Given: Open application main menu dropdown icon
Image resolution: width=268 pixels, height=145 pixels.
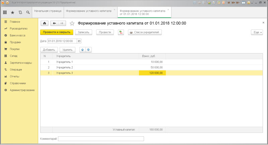Looking at the screenshot, I should [x=7, y=3].
